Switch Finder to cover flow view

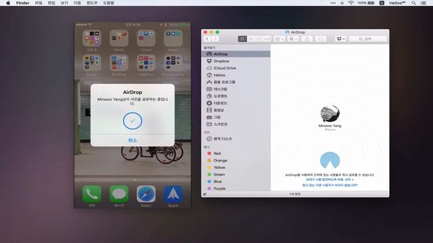[267, 39]
